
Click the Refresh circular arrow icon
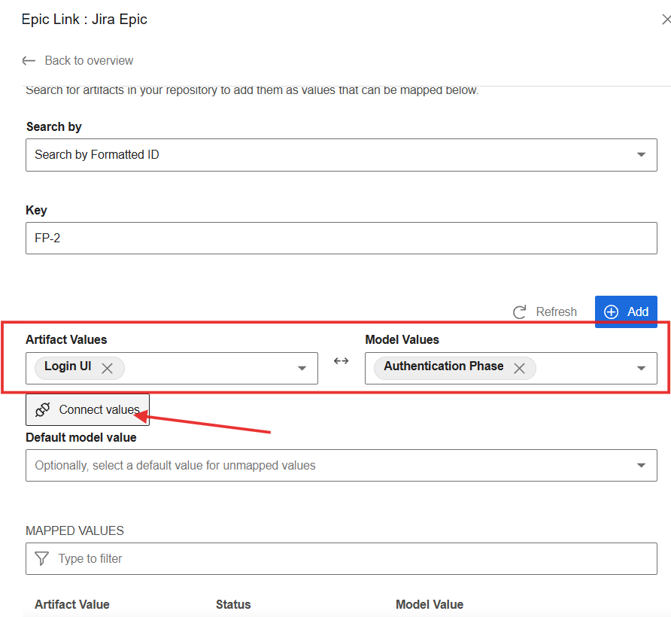[x=519, y=312]
